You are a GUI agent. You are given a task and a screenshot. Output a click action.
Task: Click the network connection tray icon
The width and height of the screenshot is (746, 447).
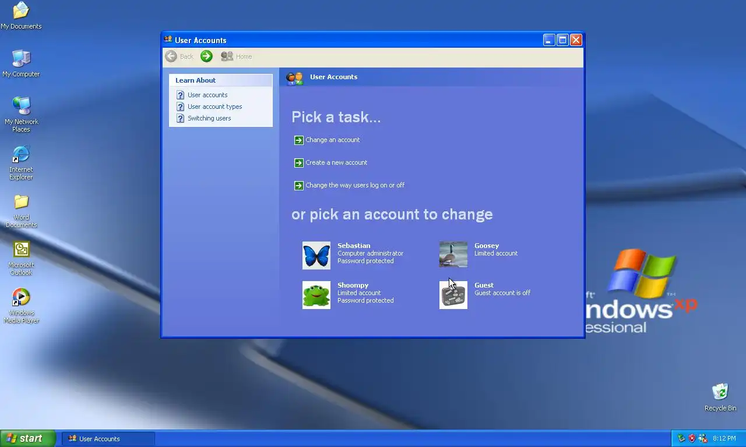point(703,438)
